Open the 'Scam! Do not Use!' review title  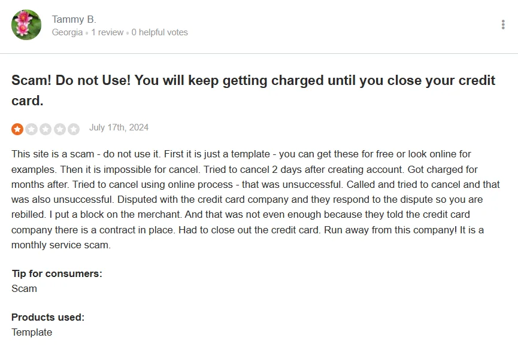253,90
